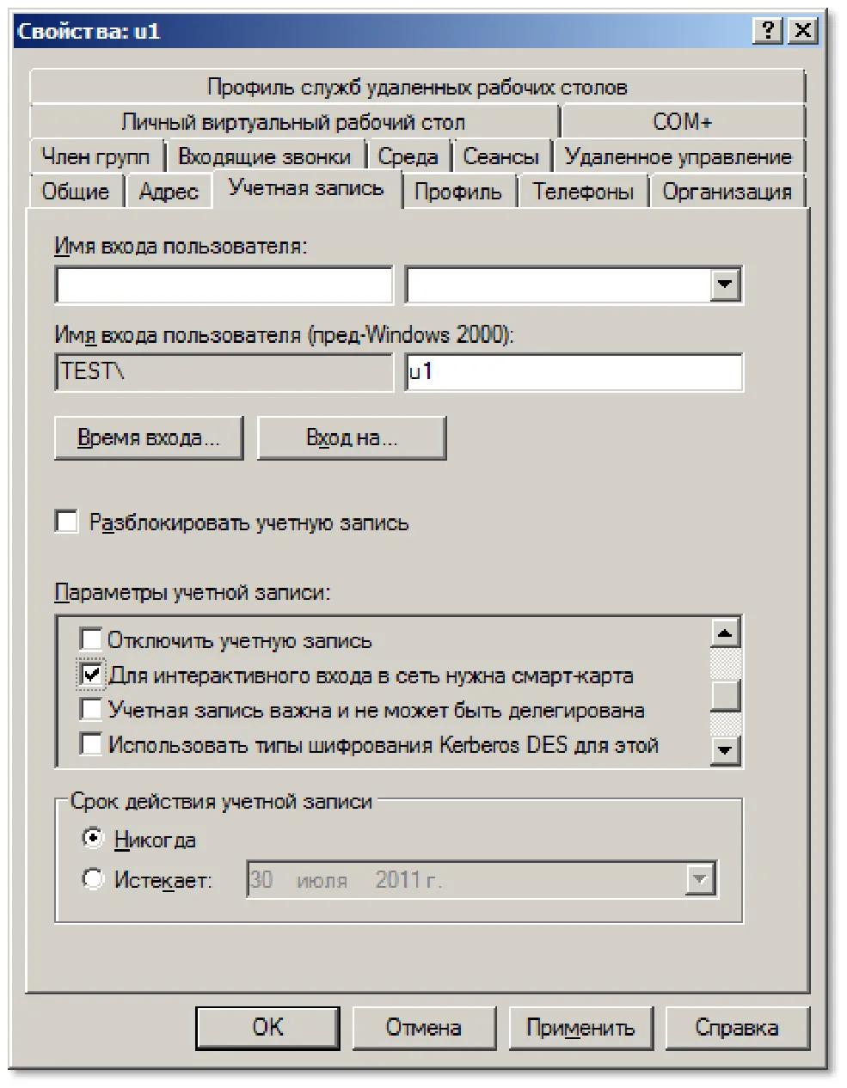The image size is (847, 1088).
Task: Click the day value 30 in date field
Action: point(261,880)
